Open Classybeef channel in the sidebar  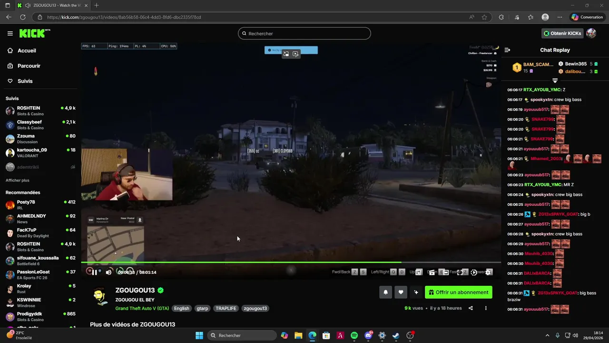[x=40, y=125]
